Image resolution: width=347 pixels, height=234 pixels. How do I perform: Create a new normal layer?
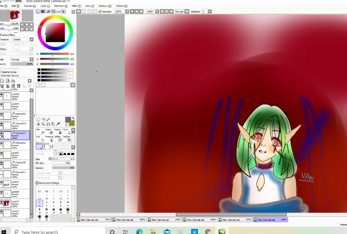[2, 81]
